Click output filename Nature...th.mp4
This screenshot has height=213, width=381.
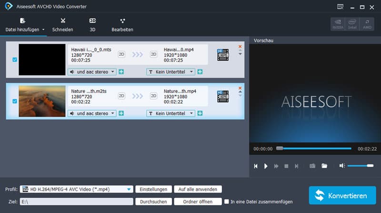pyautogui.click(x=180, y=91)
